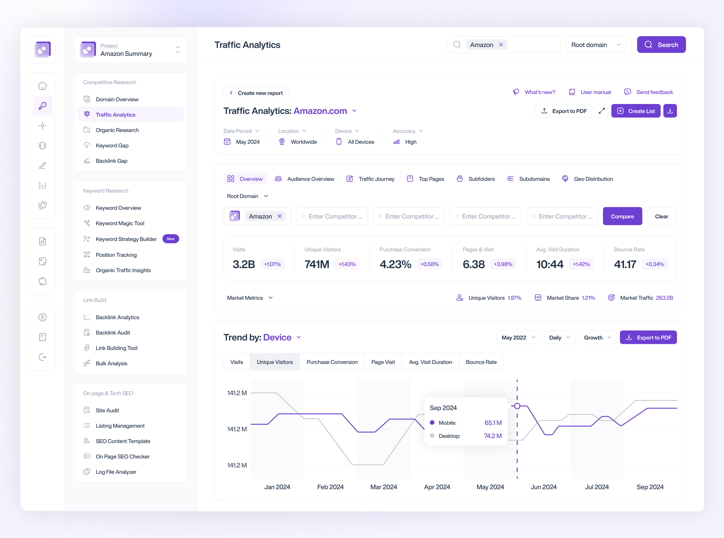Remove Amazon chip from competitor row
The width and height of the screenshot is (724, 538).
click(x=280, y=216)
